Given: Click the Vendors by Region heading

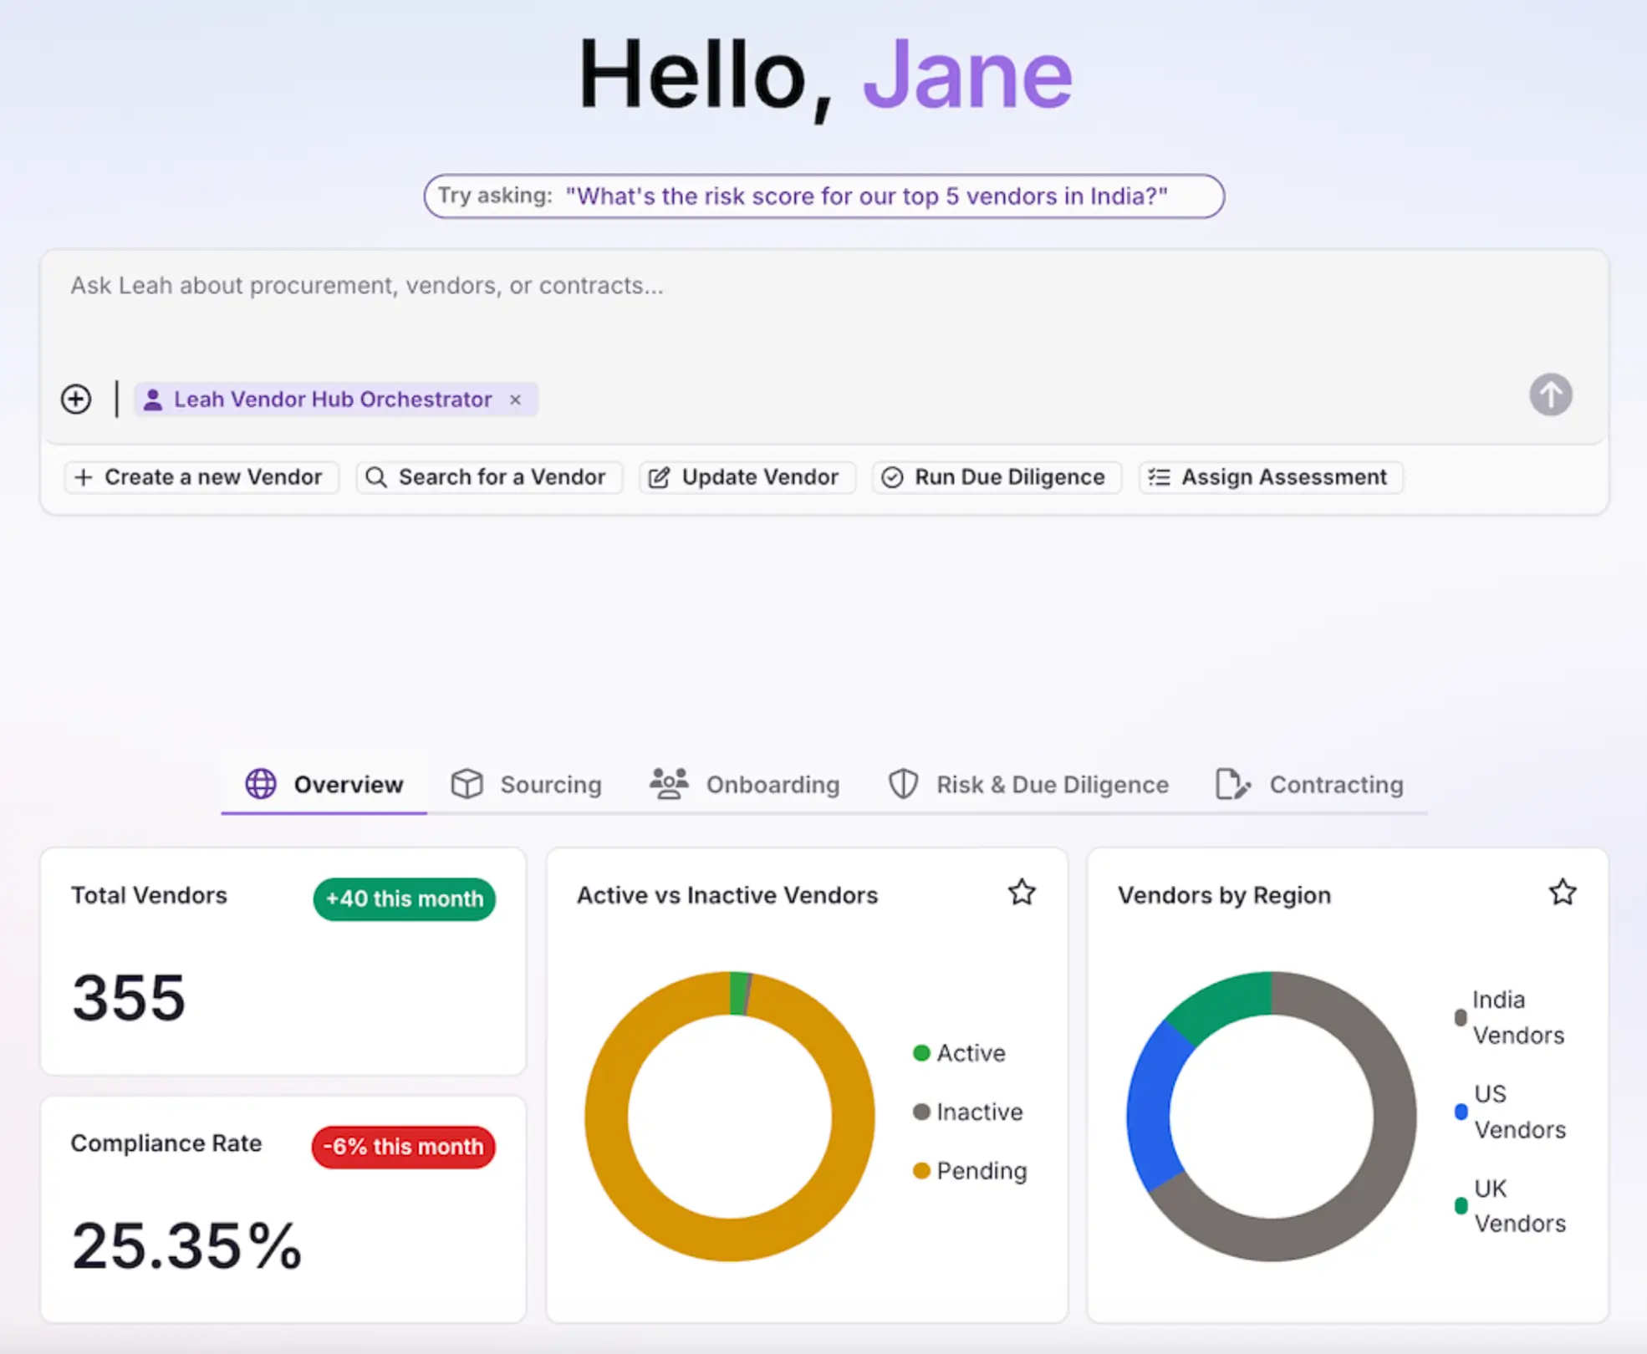Looking at the screenshot, I should (x=1224, y=896).
